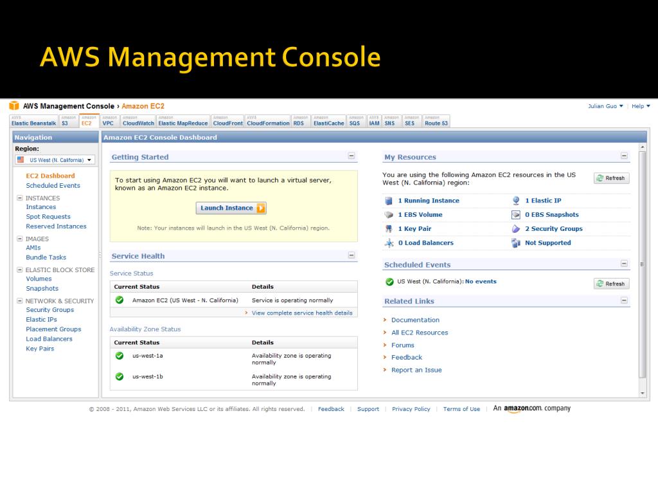
Task: Open View complete service health details
Action: click(x=302, y=313)
